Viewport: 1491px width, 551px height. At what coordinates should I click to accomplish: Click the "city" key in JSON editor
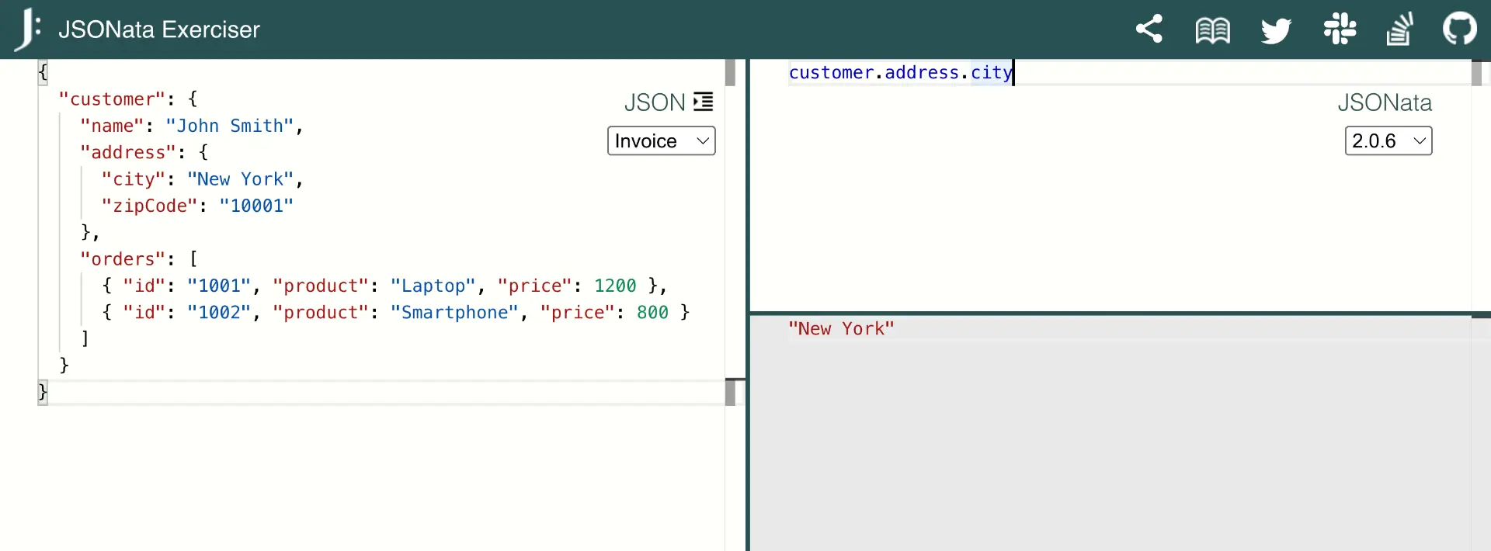coord(134,179)
